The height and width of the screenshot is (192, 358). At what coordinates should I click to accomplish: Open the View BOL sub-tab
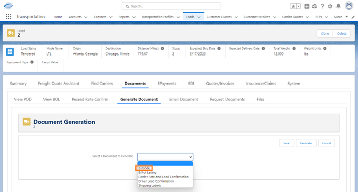(x=52, y=99)
